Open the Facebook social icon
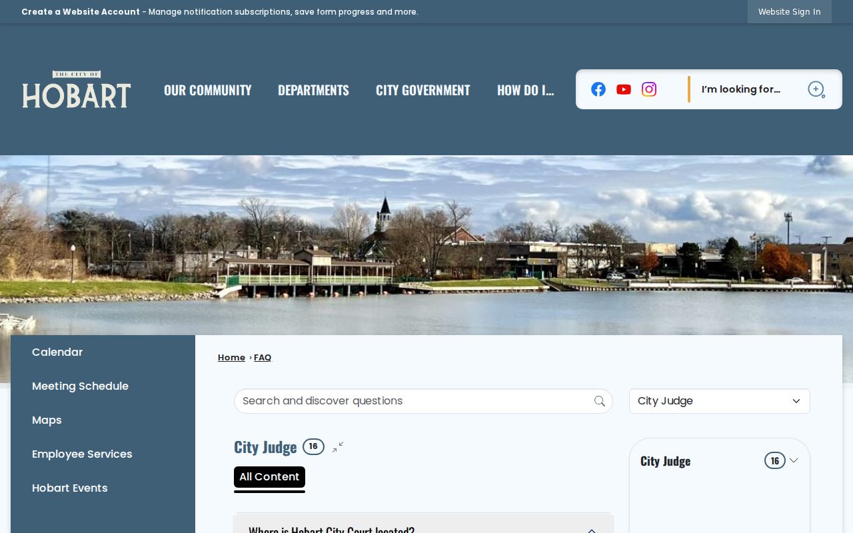The width and height of the screenshot is (853, 533). [598, 89]
